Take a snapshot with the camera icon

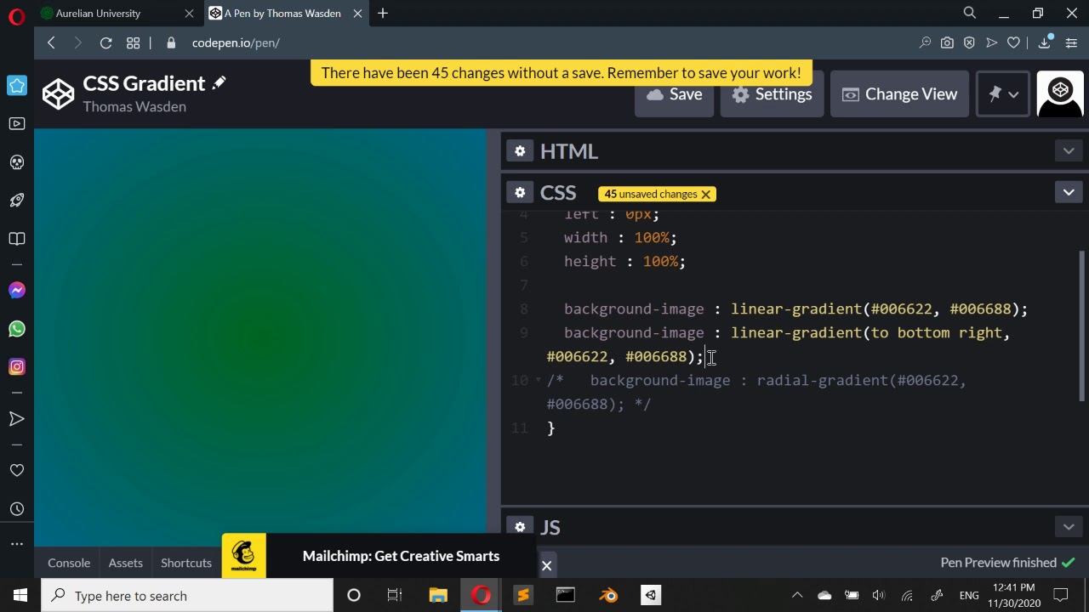(947, 42)
